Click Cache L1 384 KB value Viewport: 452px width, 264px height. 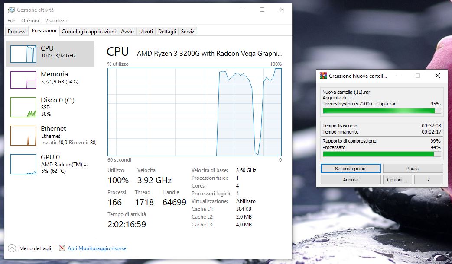(x=244, y=209)
